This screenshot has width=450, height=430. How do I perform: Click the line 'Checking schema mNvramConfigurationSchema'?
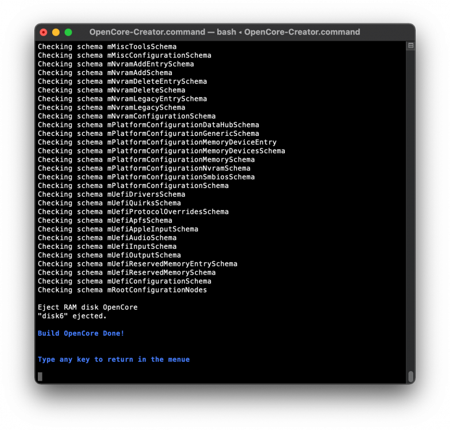point(127,116)
